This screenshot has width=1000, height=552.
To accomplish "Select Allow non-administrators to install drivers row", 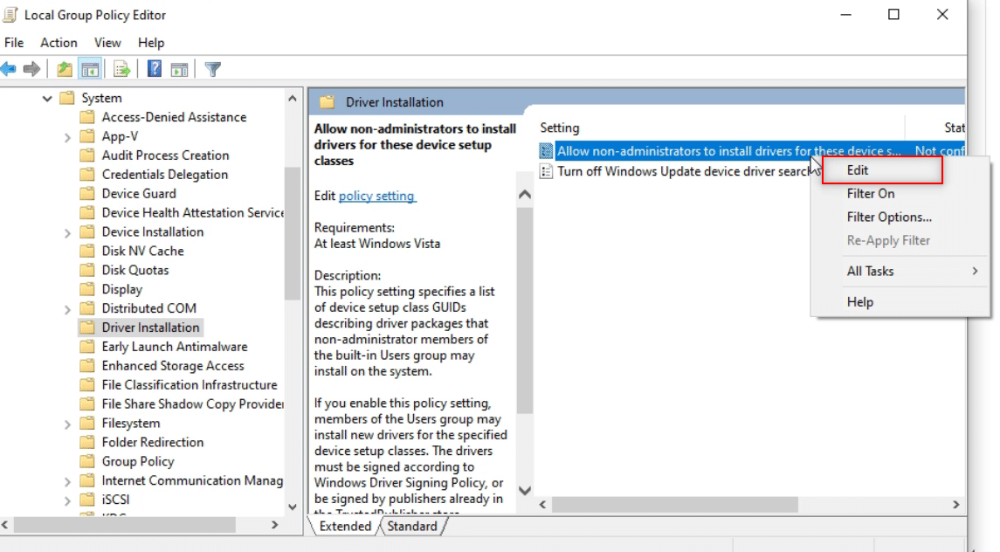I will [751, 151].
